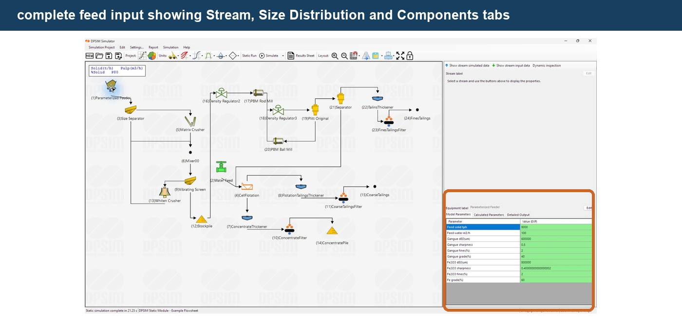The height and width of the screenshot is (317, 682).
Task: Open the water-drop units dropdown arrow
Action: (x=227, y=56)
